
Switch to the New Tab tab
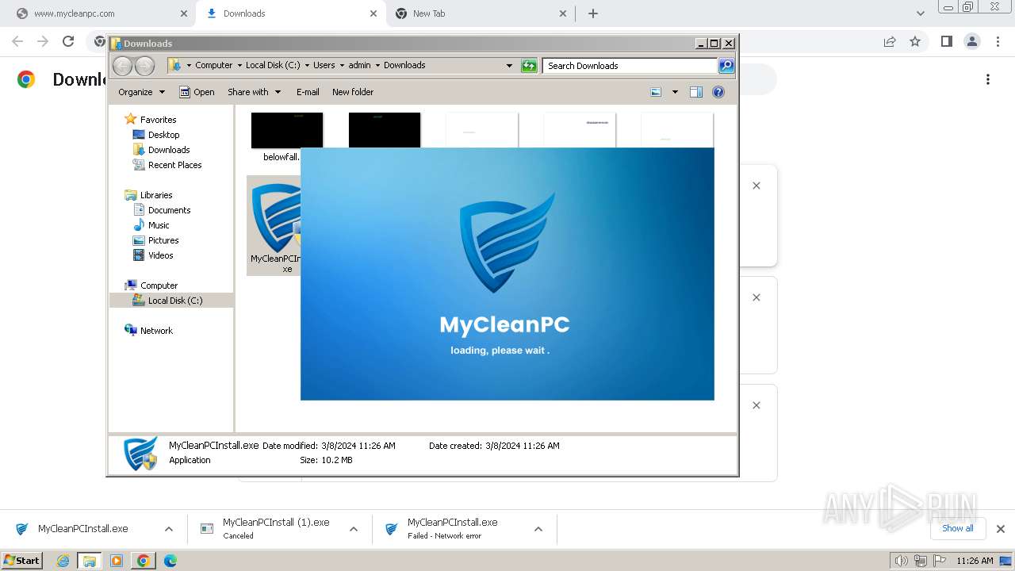click(481, 13)
